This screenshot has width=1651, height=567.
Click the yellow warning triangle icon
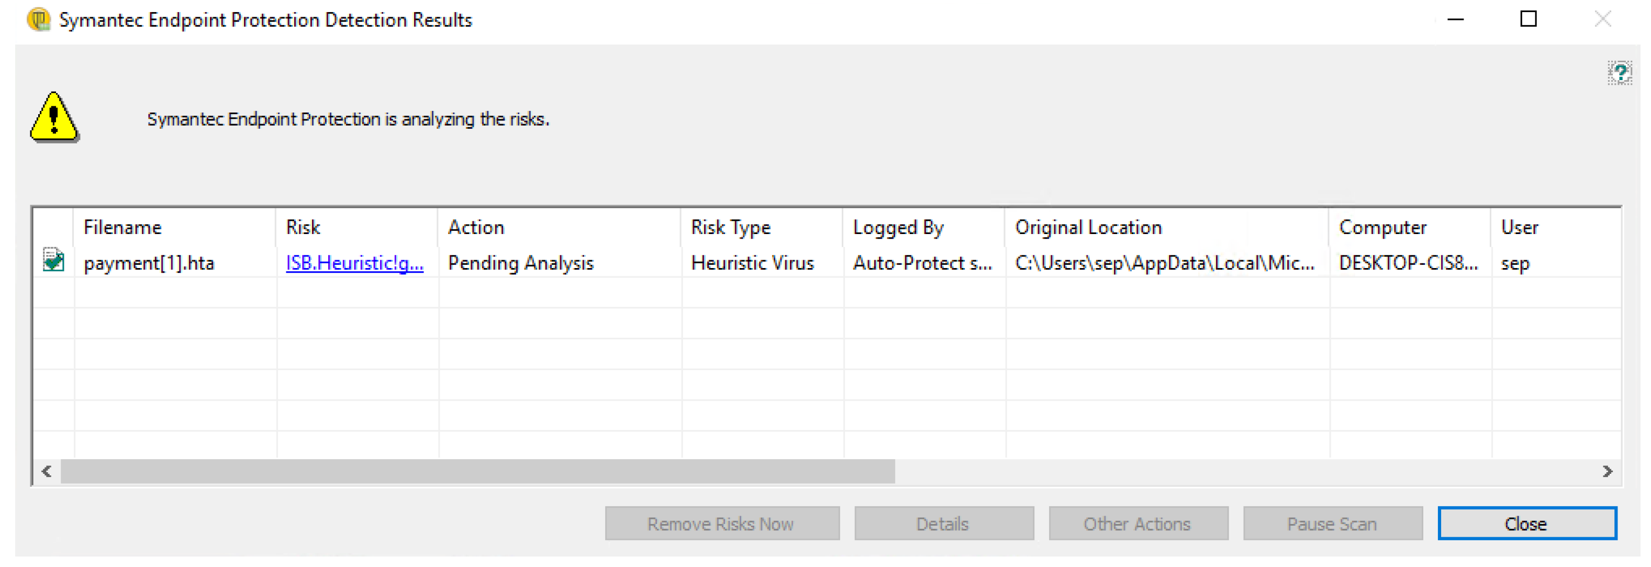click(x=54, y=117)
